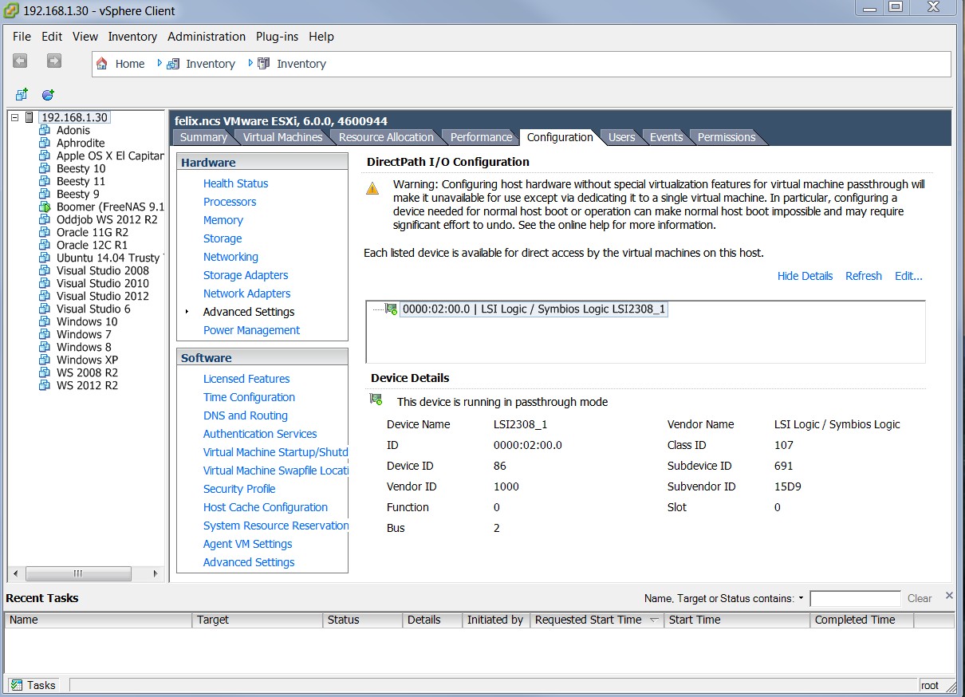Click the root user label in status bar
Viewport: 965px width, 697px height.
tap(930, 685)
